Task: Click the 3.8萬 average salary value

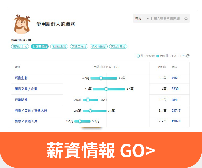Action: pyautogui.click(x=163, y=78)
